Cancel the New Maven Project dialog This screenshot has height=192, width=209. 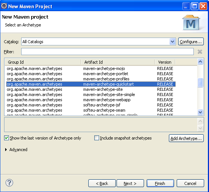(190, 183)
